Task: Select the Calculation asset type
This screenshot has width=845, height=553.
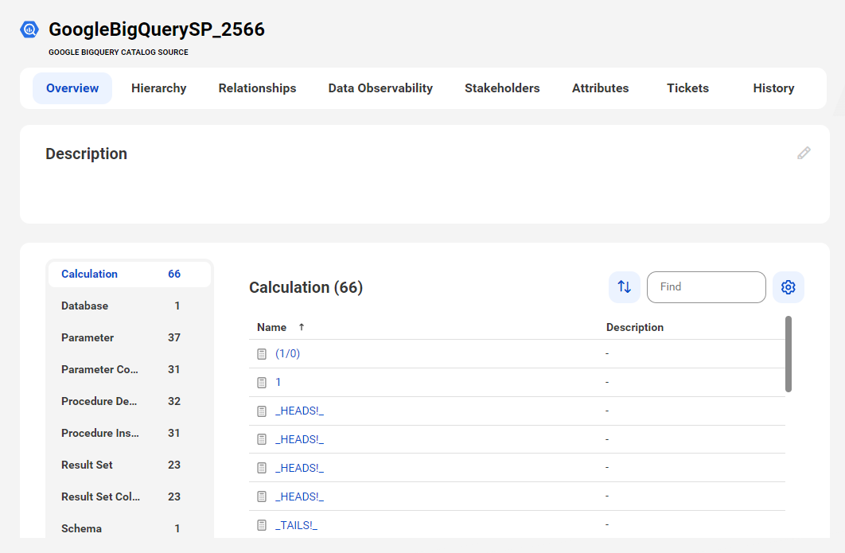Action: (130, 274)
